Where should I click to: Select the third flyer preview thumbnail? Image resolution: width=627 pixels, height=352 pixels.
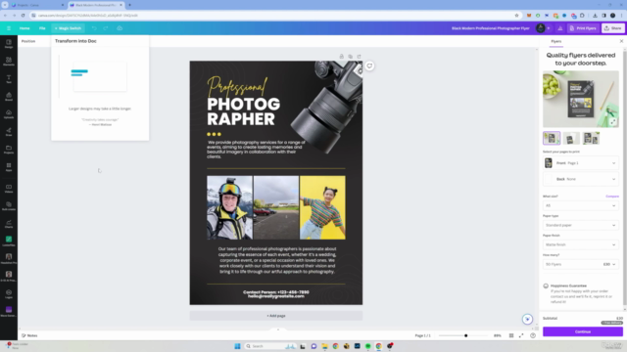click(591, 138)
